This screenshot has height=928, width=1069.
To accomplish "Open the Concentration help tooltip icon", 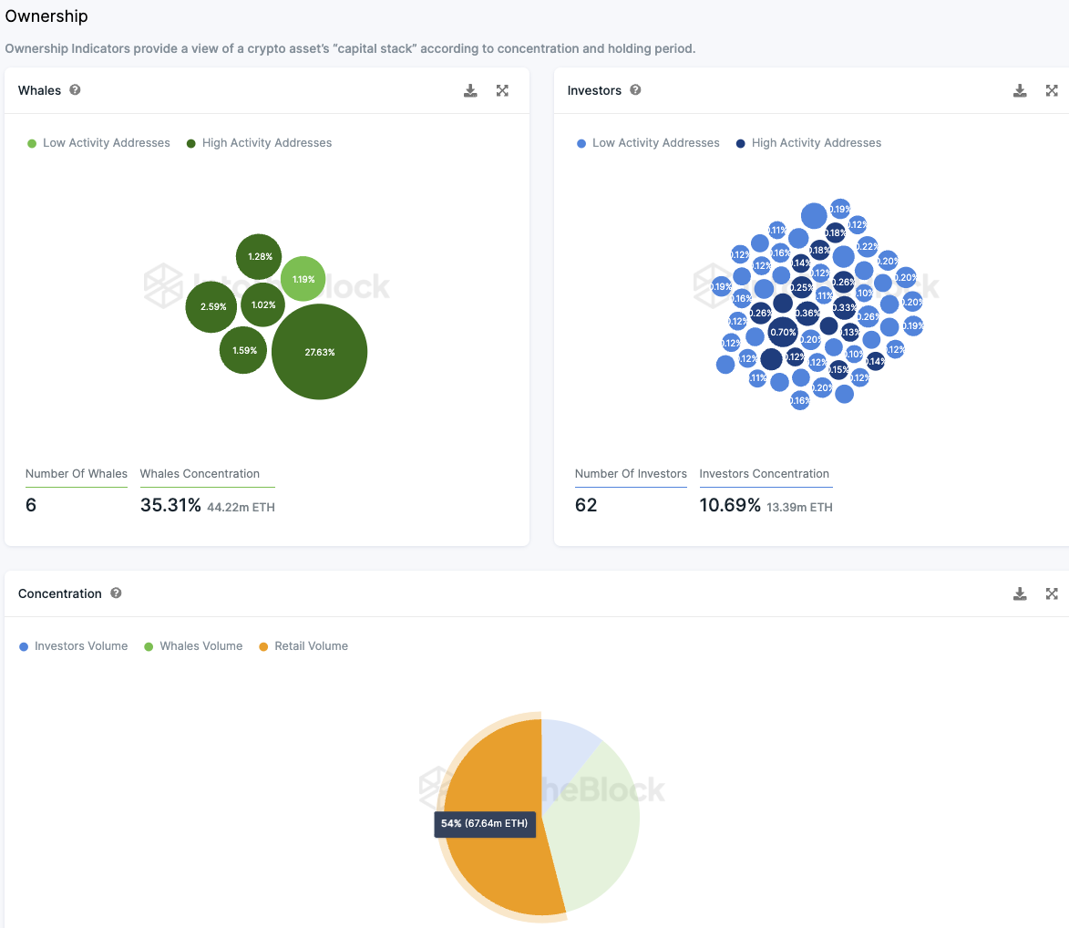I will click(116, 593).
